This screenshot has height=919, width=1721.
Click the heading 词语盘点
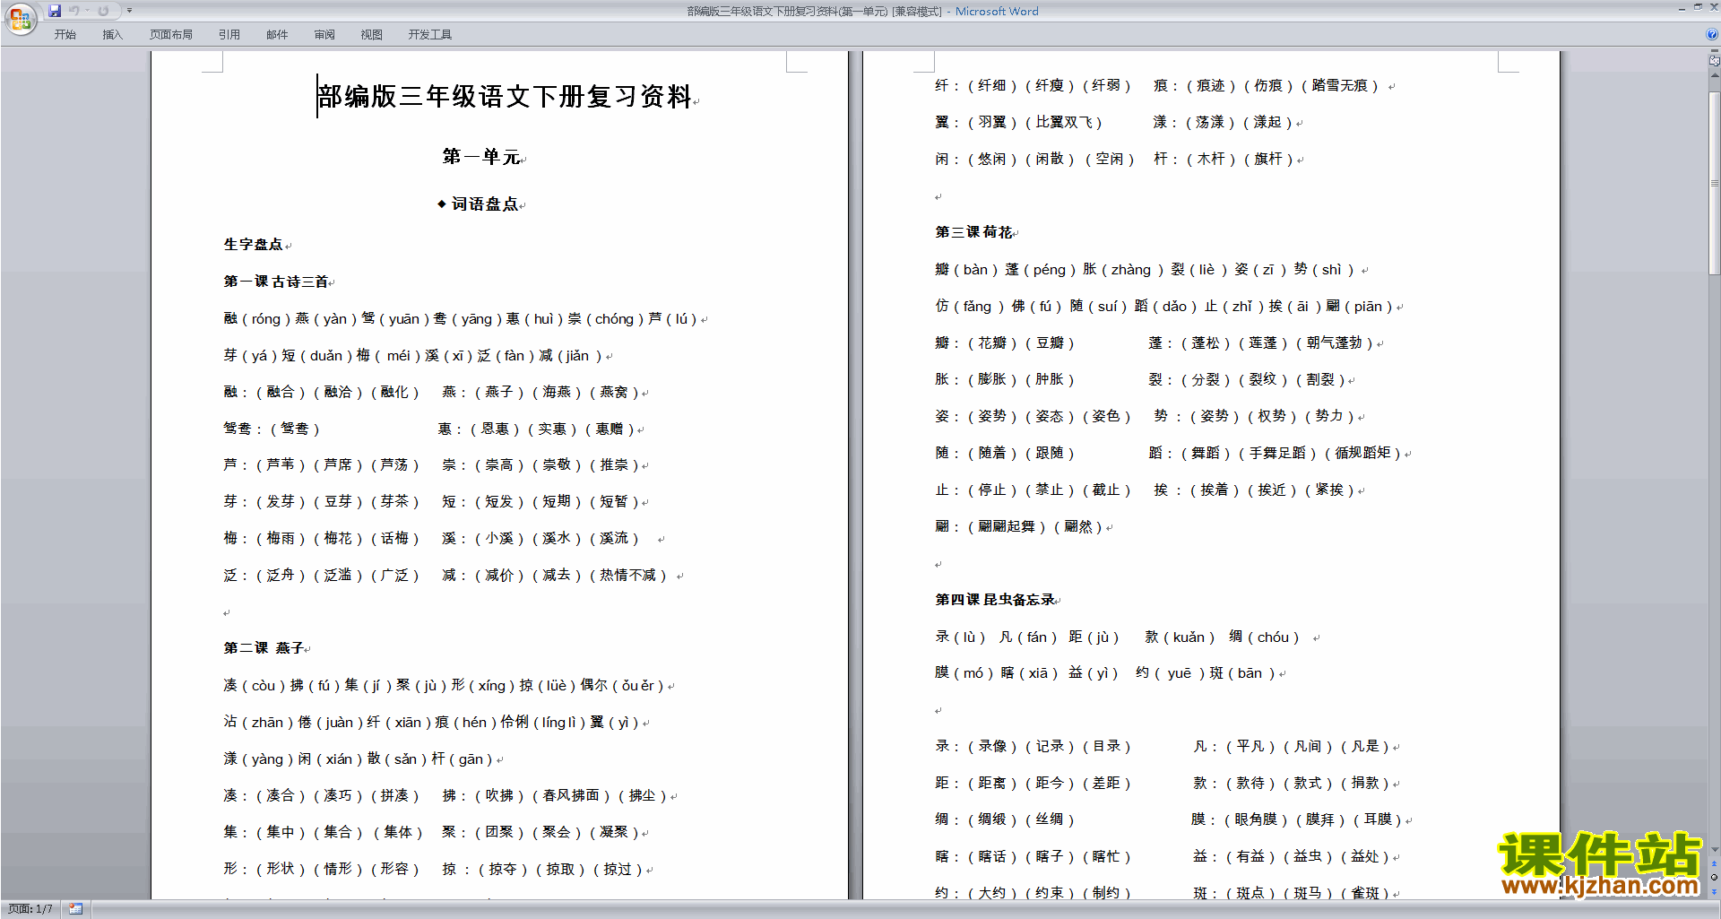point(485,204)
